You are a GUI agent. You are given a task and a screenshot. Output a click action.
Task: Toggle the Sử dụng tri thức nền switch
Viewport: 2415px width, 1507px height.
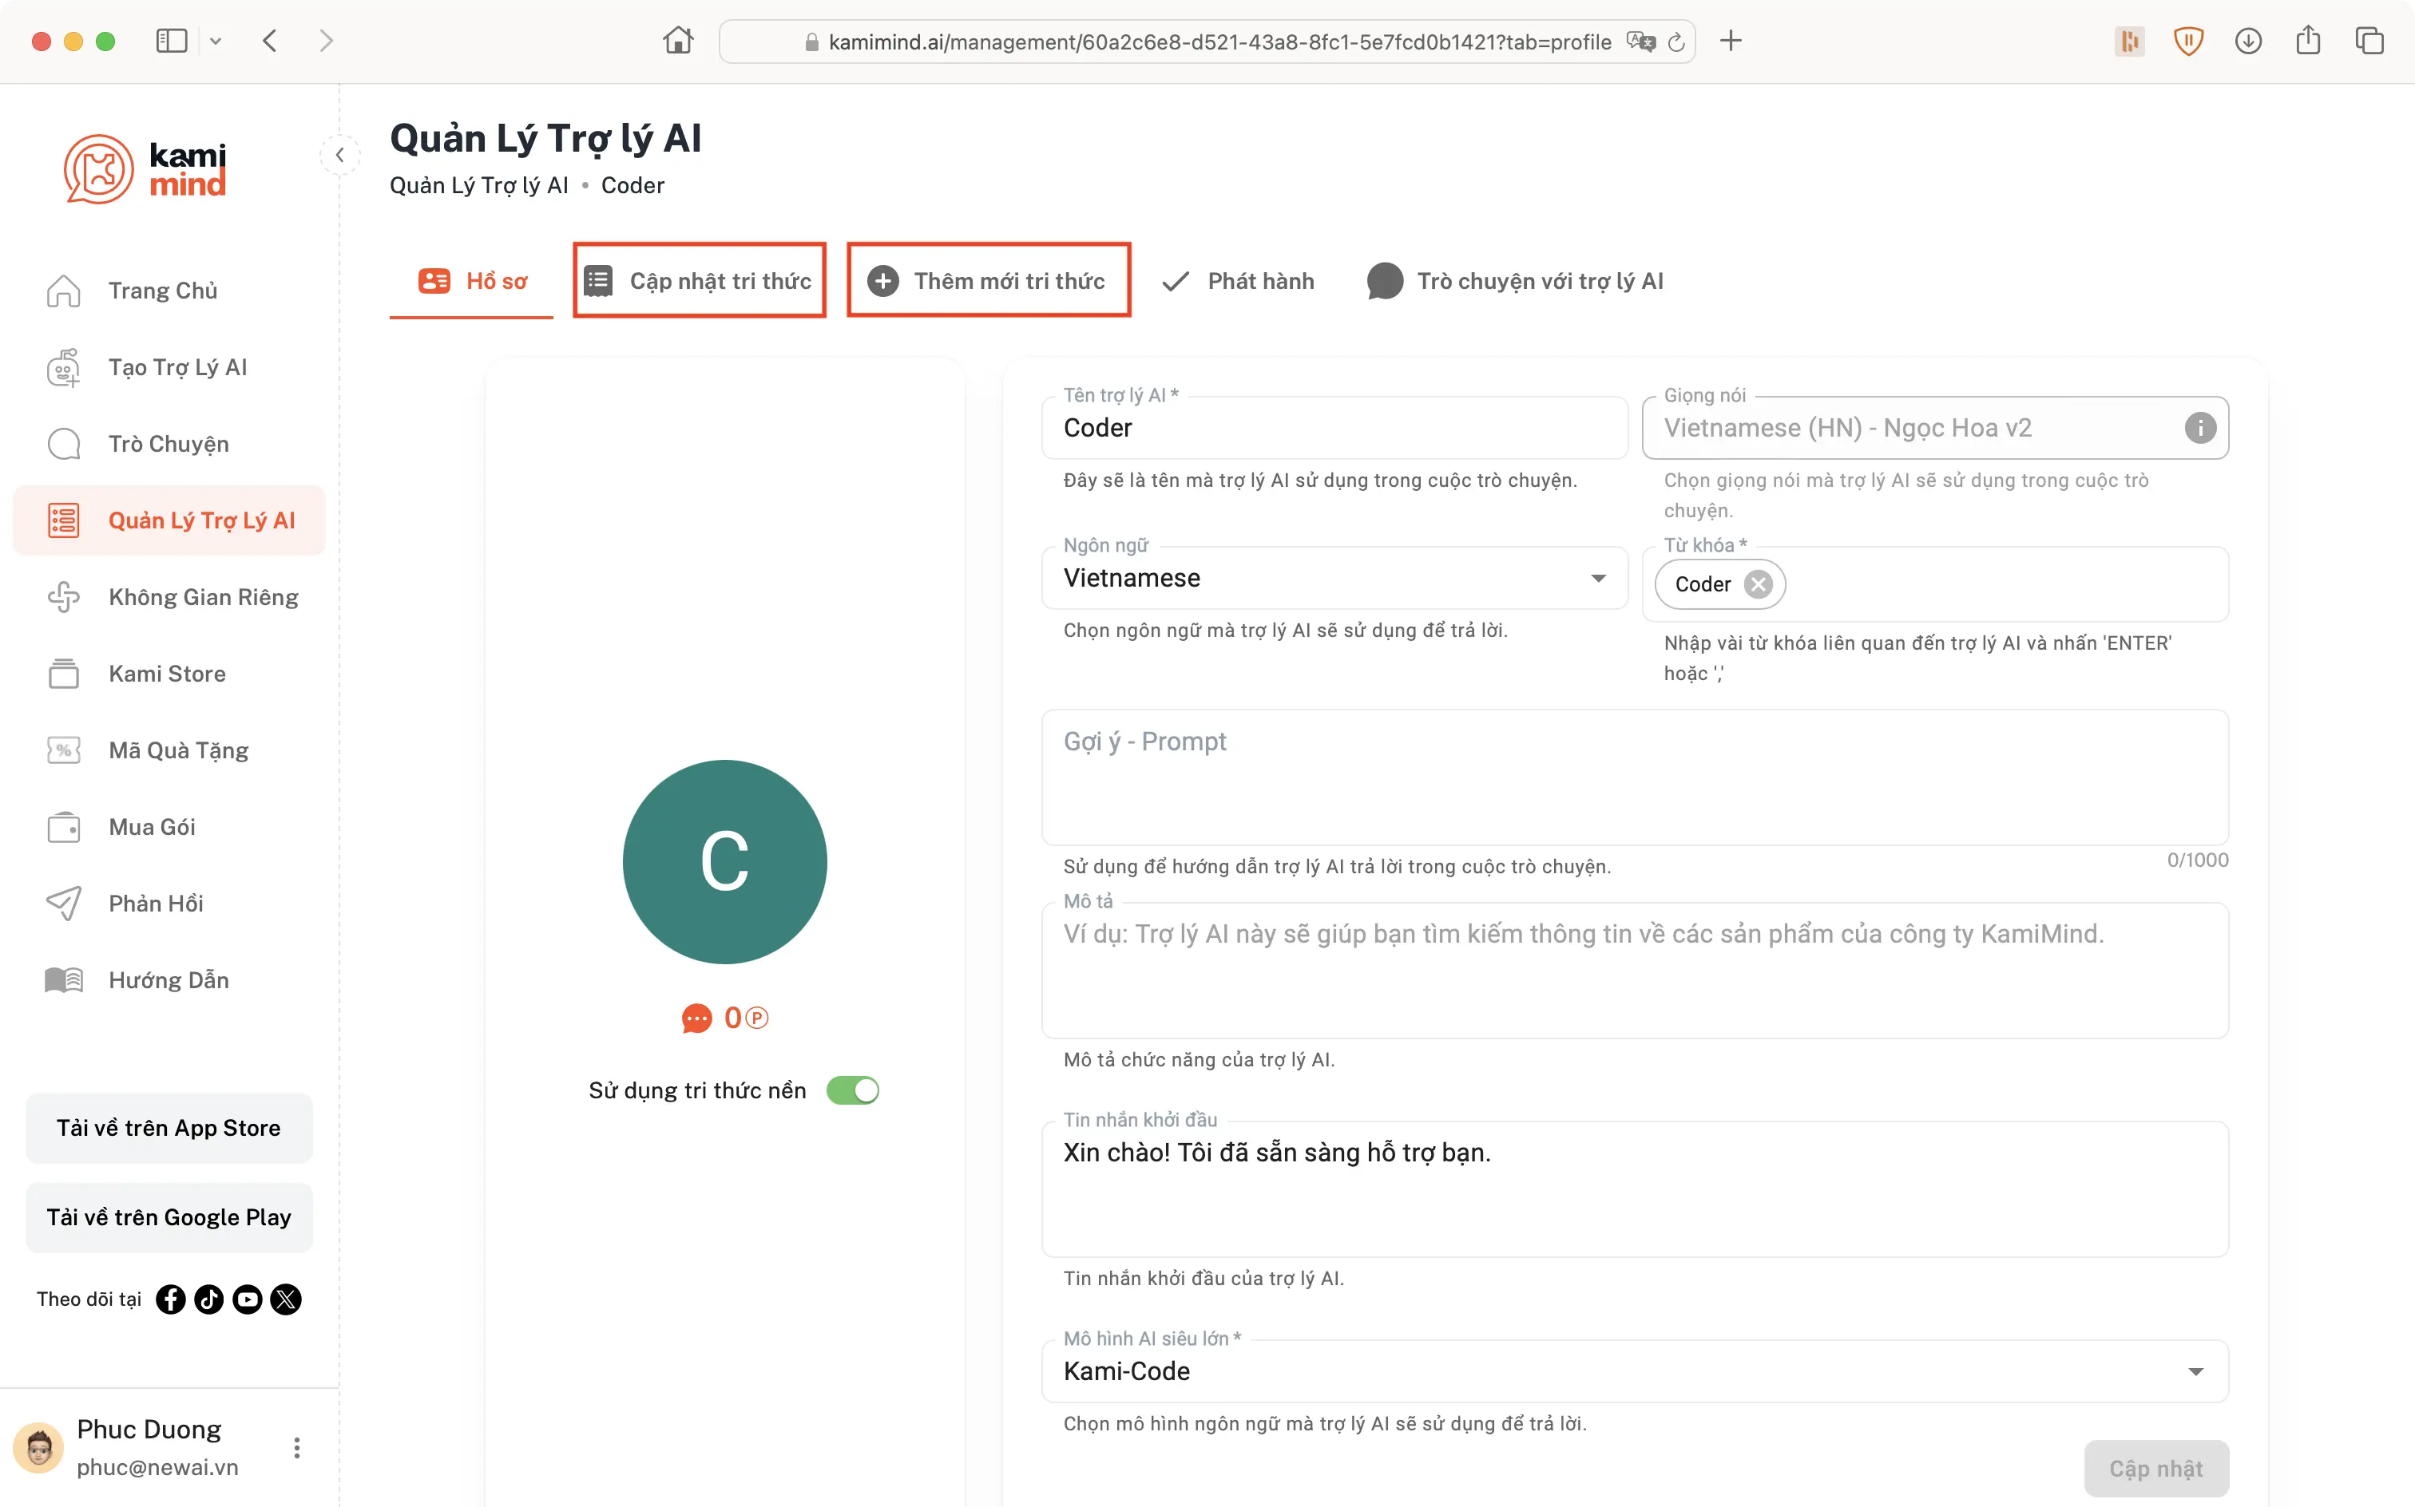coord(853,1091)
